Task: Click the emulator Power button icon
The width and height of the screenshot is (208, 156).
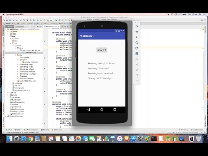Action: [136, 26]
